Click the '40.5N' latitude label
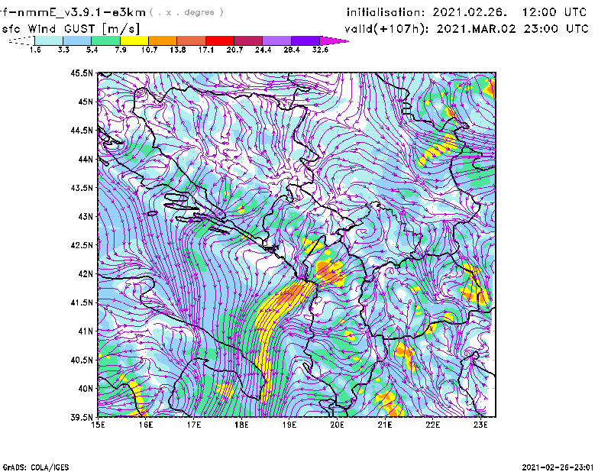The width and height of the screenshot is (611, 472). 82,360
